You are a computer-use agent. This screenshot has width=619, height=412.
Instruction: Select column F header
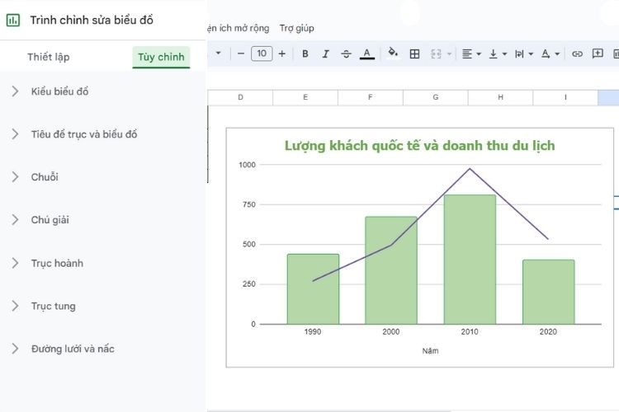371,97
